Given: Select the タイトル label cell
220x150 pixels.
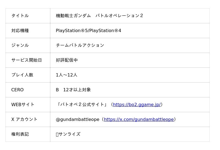Looking at the screenshot, I should pyautogui.click(x=28, y=16).
